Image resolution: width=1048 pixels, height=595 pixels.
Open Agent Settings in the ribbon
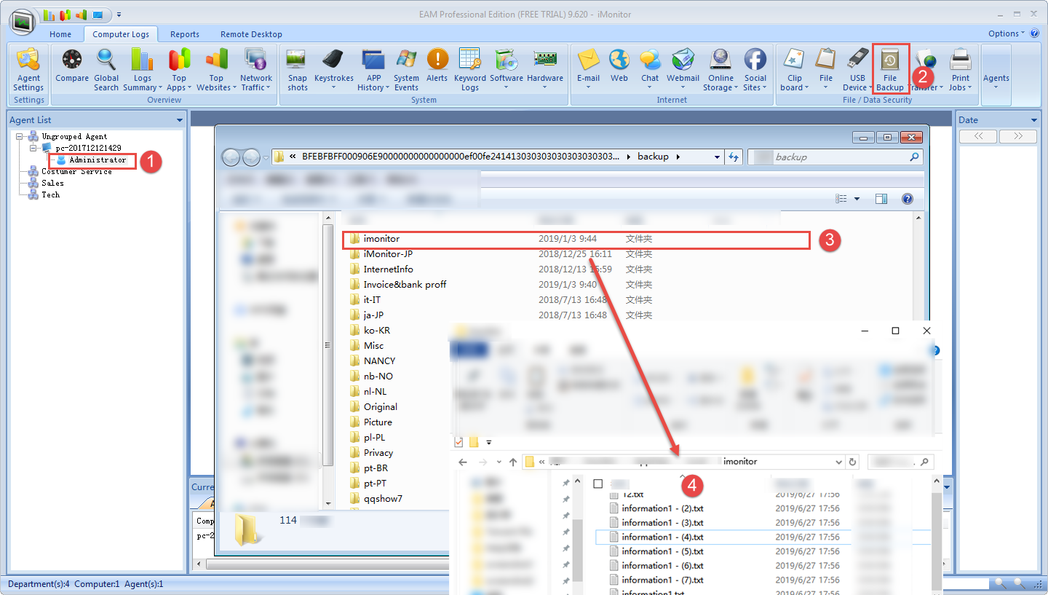click(28, 71)
